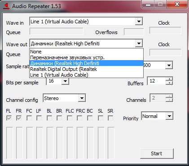
Task: Click the Channel config label
Action: coord(22,100)
